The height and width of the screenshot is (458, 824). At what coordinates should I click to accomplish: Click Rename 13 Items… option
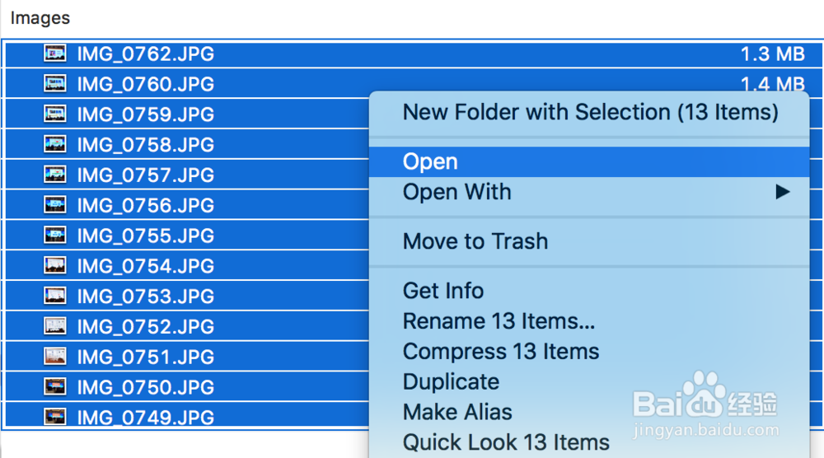499,321
